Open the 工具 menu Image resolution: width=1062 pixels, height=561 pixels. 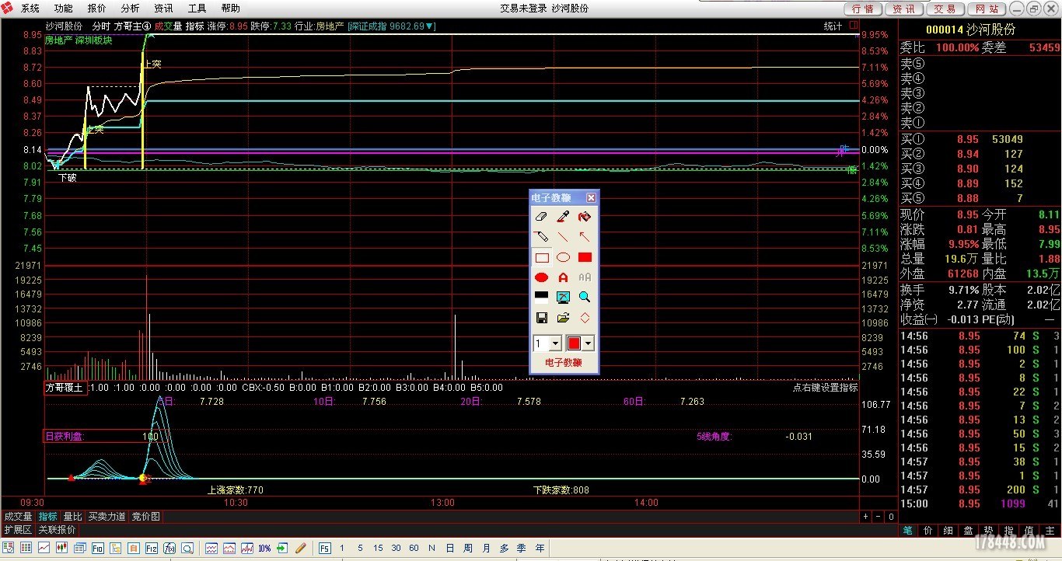pyautogui.click(x=197, y=9)
